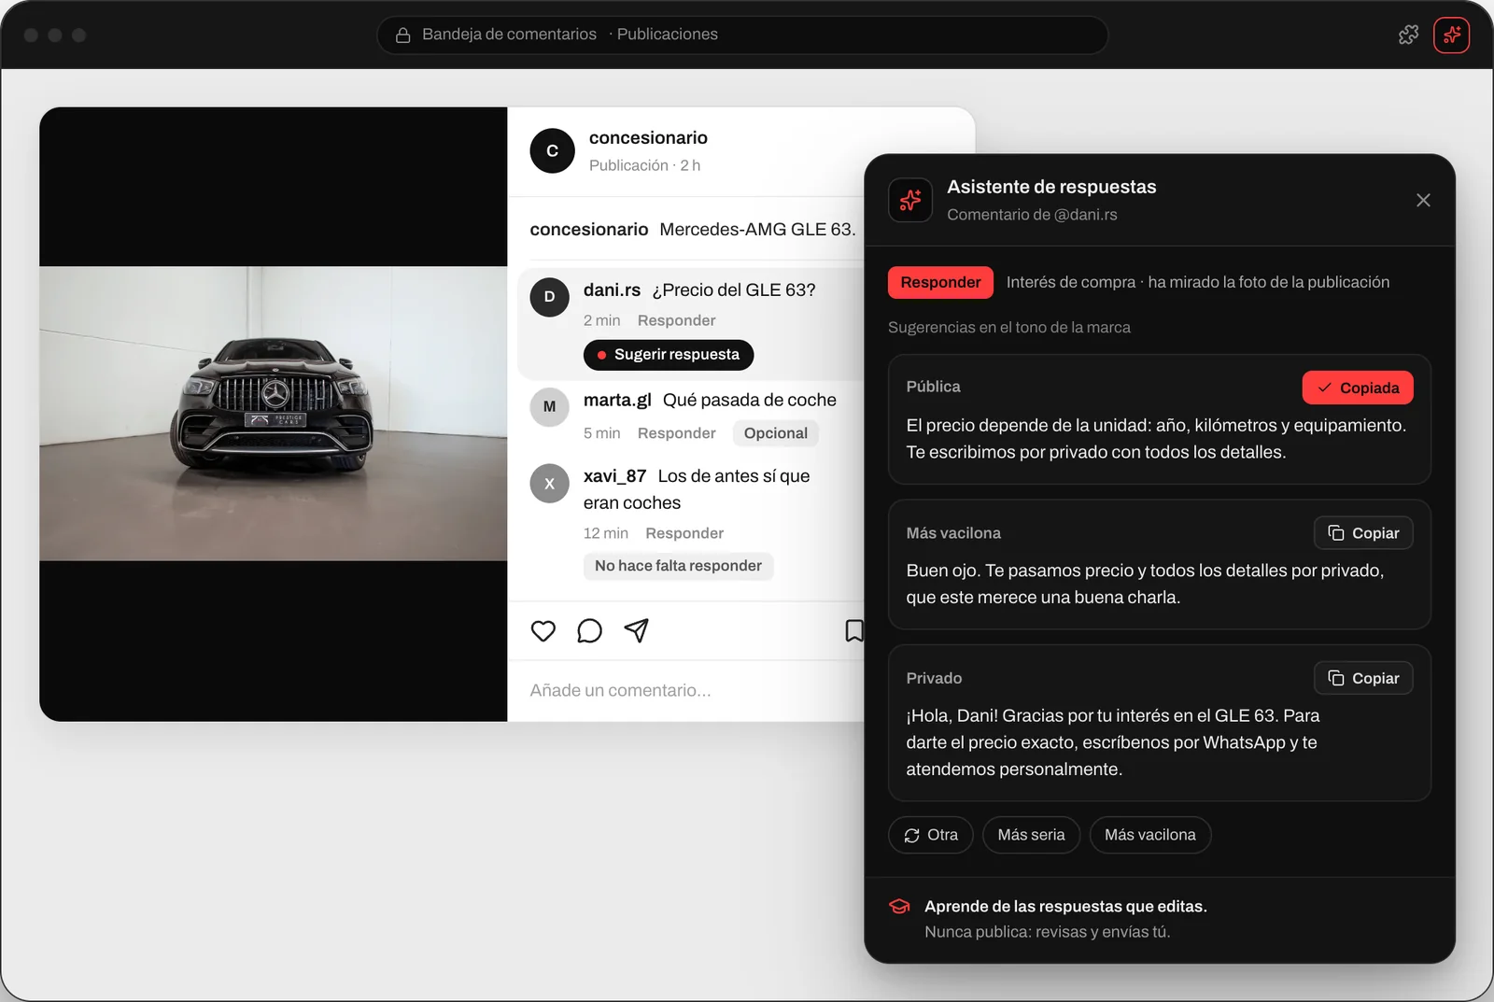Click the sparkle logo in the assistant header
Viewport: 1494px width, 1002px height.
(910, 200)
